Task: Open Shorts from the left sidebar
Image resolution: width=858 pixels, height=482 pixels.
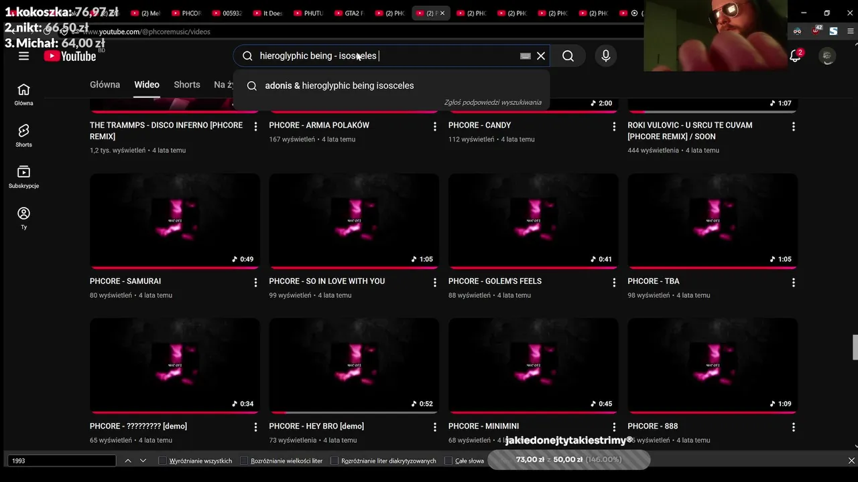Action: point(23,135)
